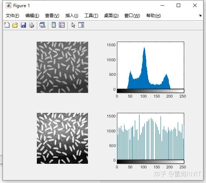Viewport: 206px width, 183px height.
Task: Open the 工具(T) menu
Action: [91, 16]
